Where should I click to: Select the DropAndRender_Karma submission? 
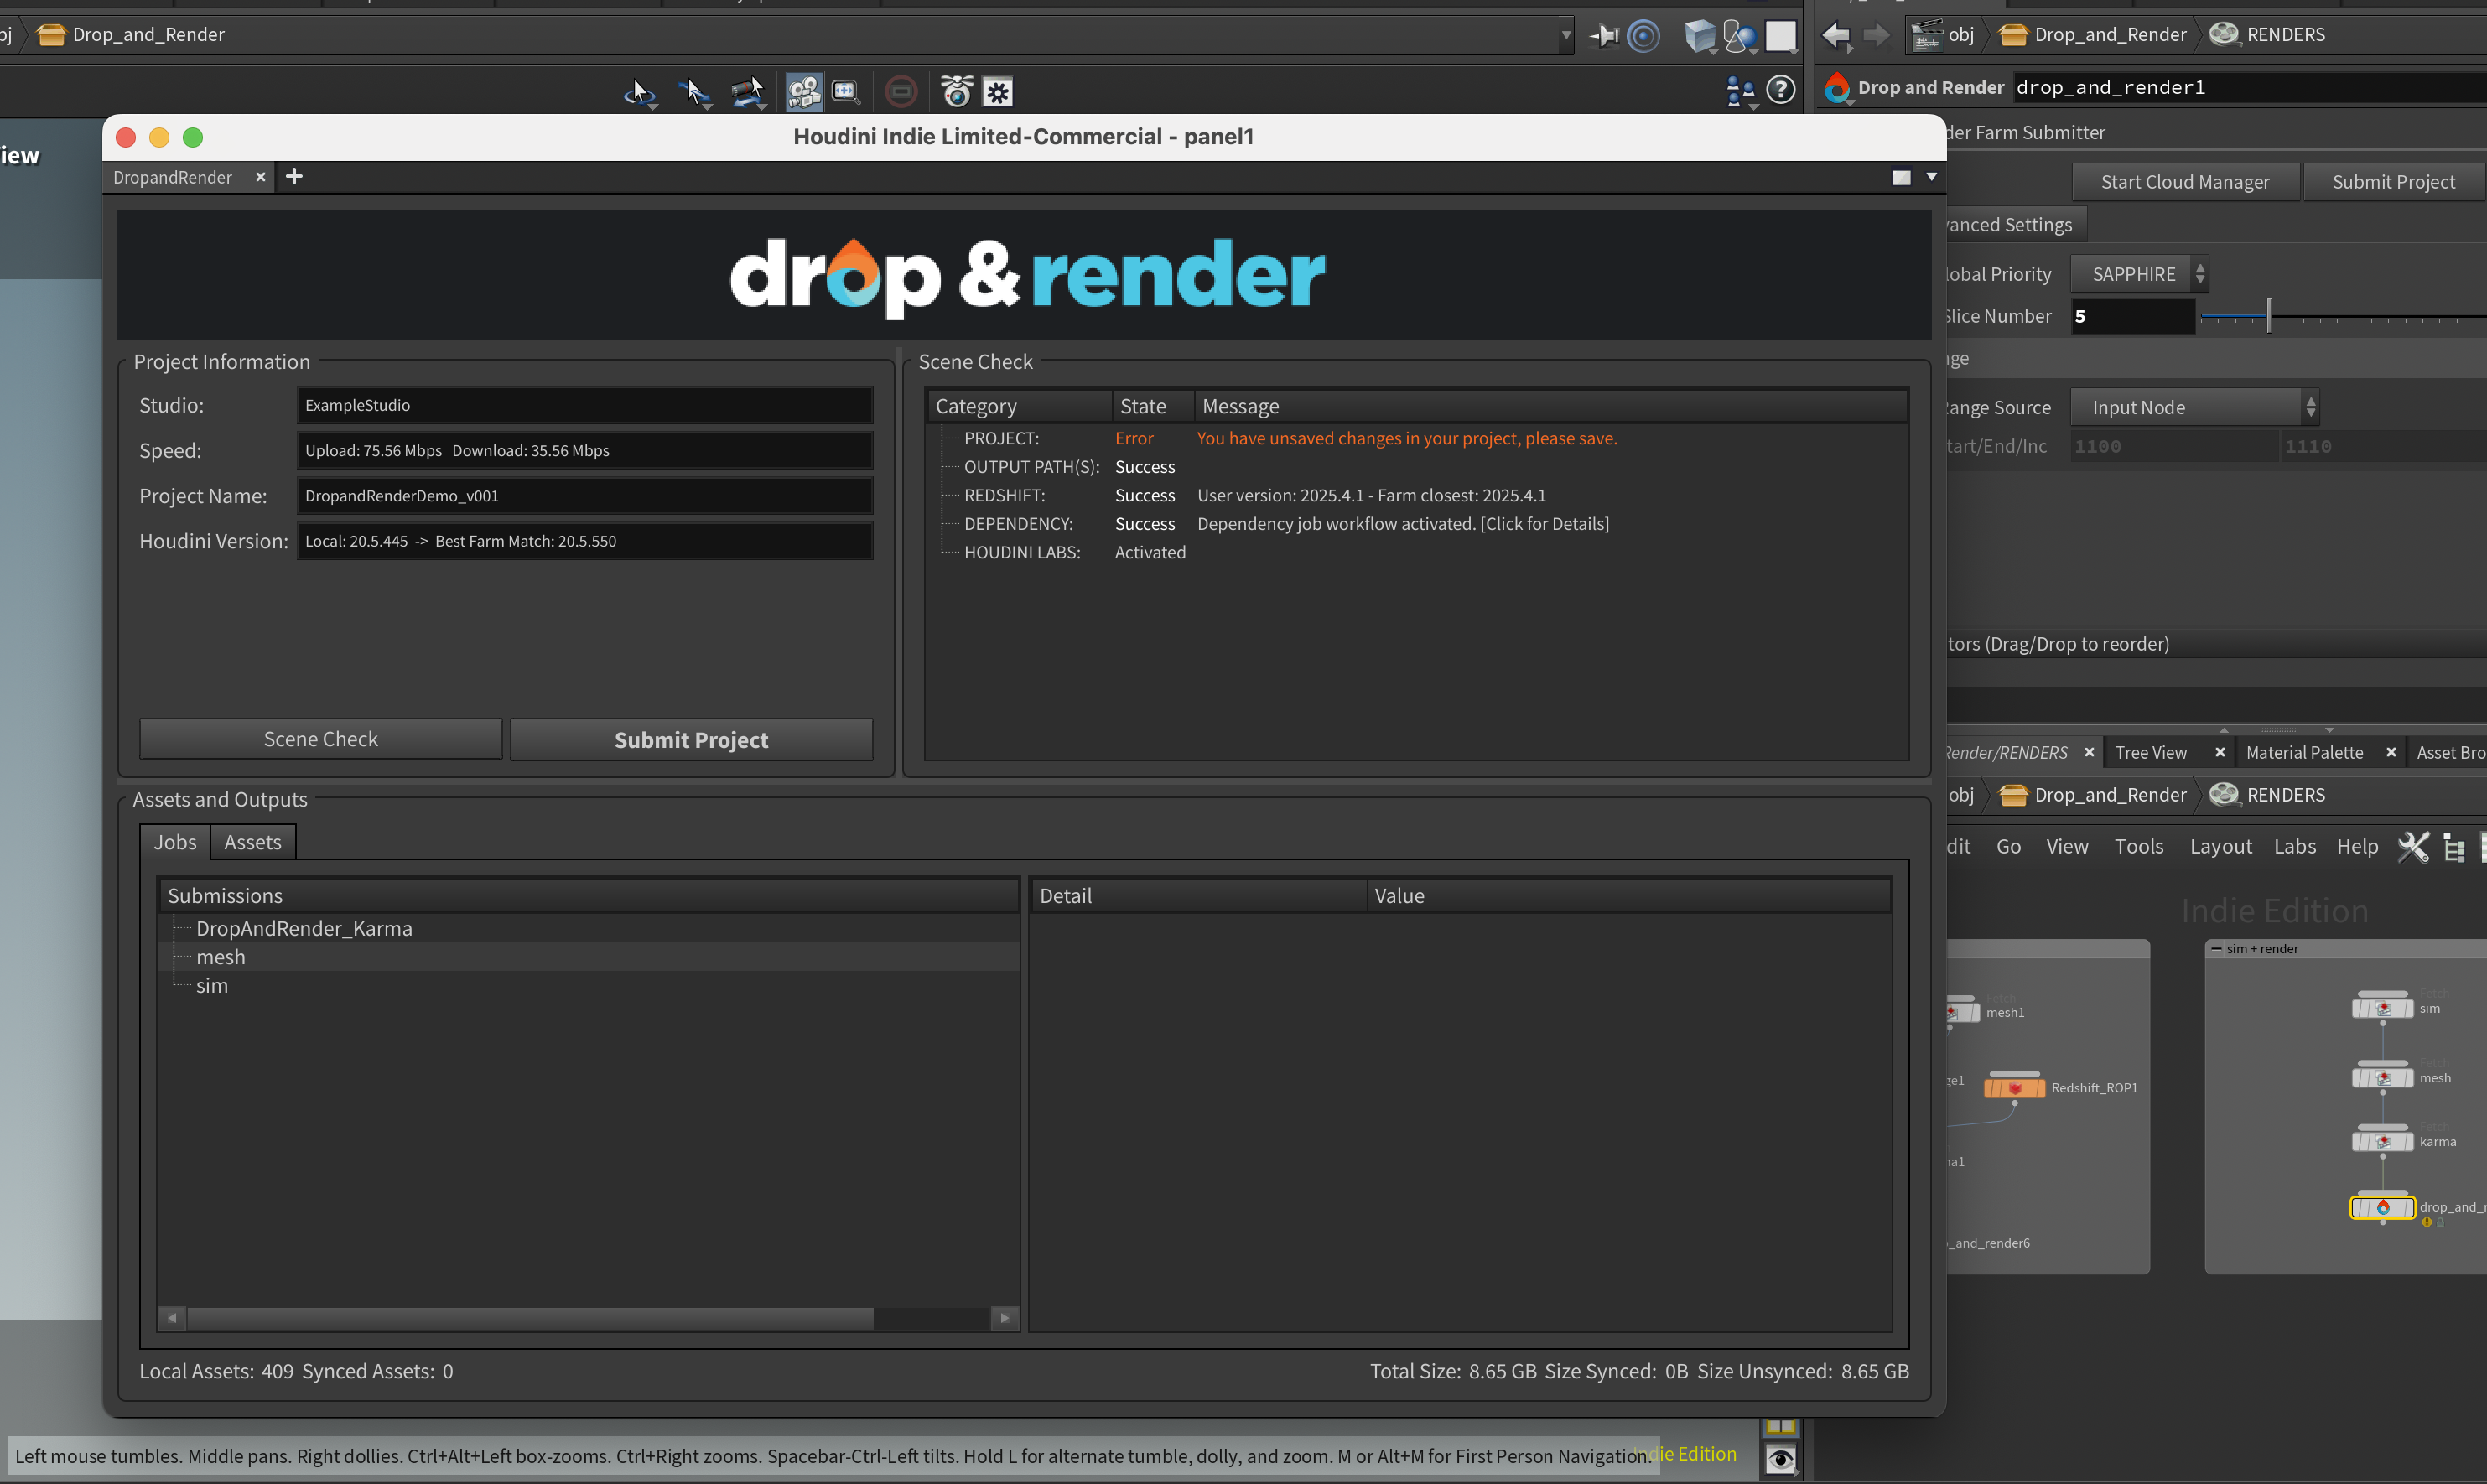pyautogui.click(x=304, y=928)
